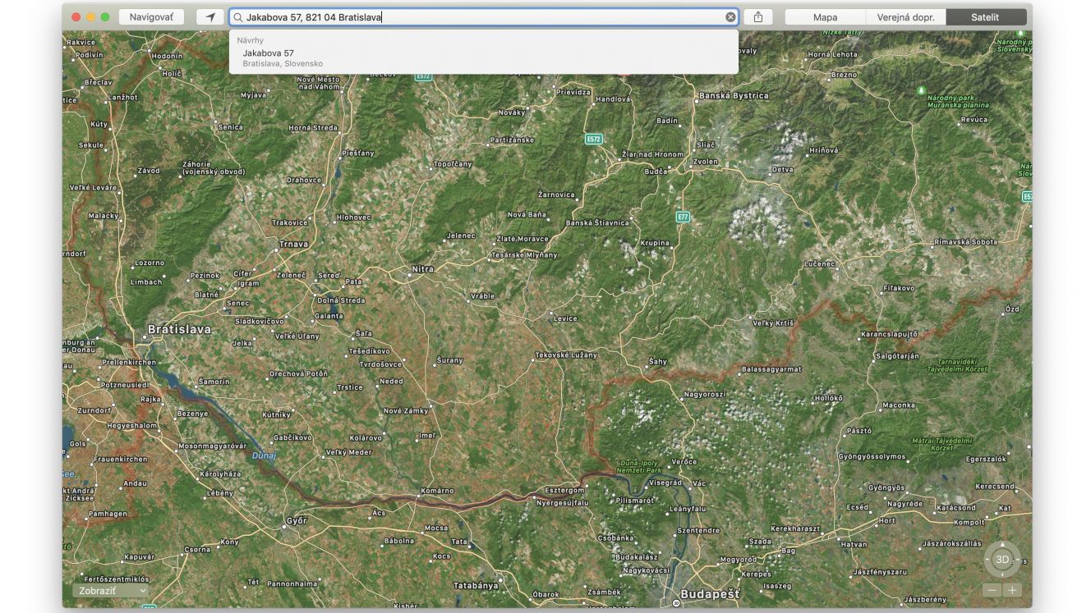Click the Vác town label
The height and width of the screenshot is (613, 1091).
point(699,484)
